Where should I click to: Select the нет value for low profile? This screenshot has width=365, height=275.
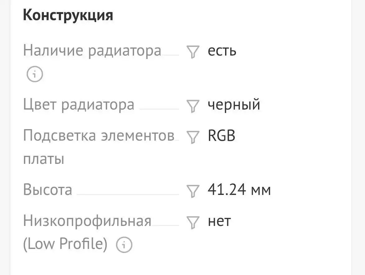point(219,221)
